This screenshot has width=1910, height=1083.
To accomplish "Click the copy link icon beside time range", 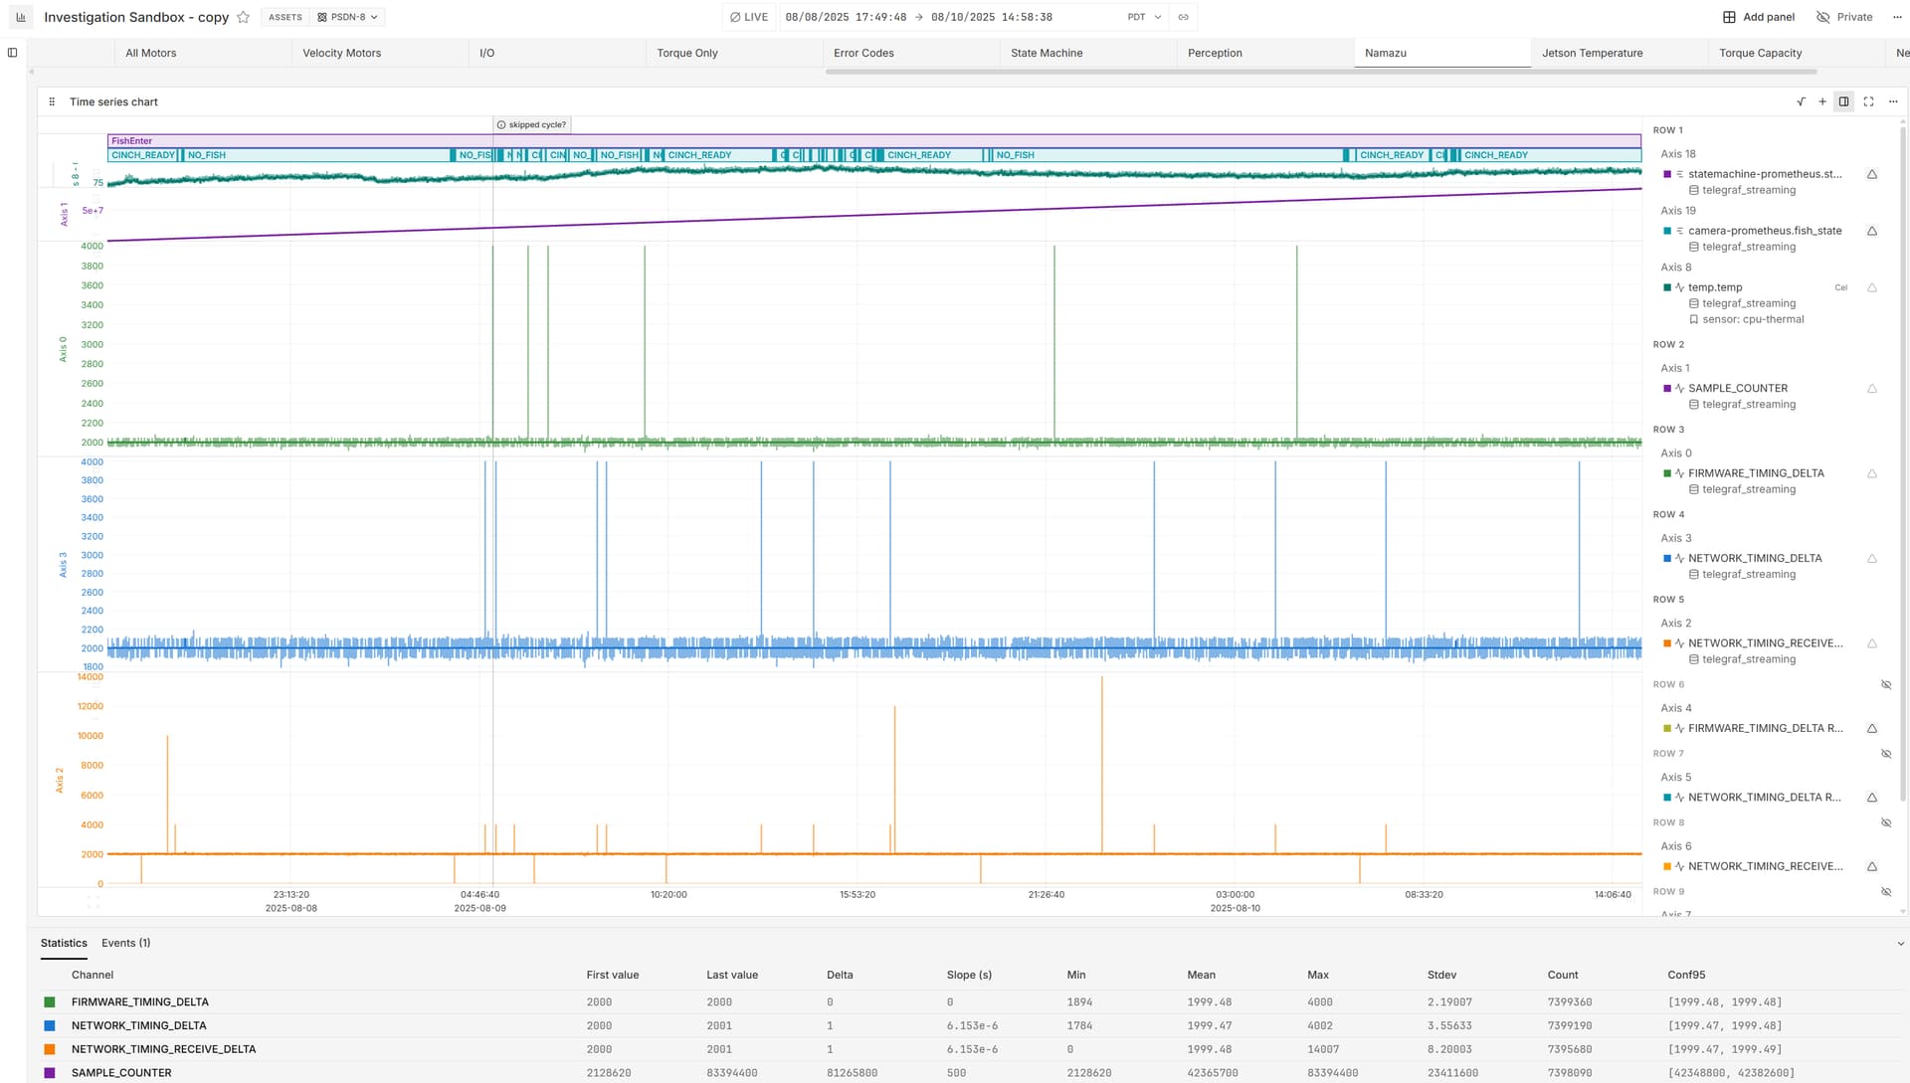I will point(1183,17).
